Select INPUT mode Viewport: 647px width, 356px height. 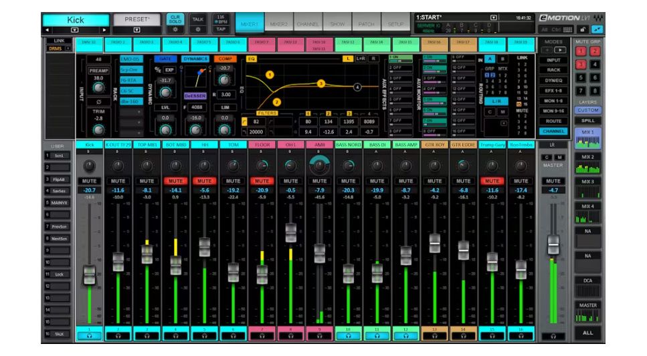[x=553, y=60]
